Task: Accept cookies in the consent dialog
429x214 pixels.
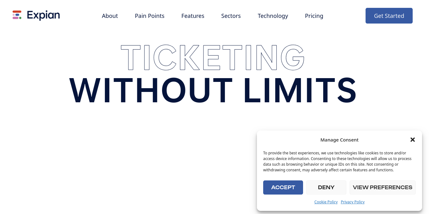Action: [283, 187]
